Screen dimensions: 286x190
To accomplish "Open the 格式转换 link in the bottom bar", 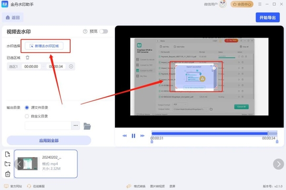I will [140, 186].
